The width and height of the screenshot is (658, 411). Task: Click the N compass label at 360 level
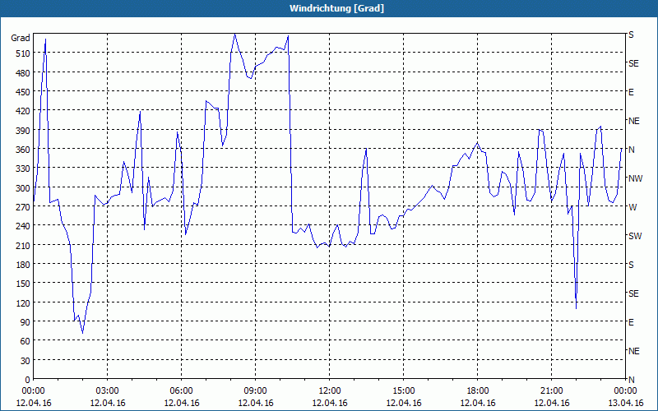[631, 150]
